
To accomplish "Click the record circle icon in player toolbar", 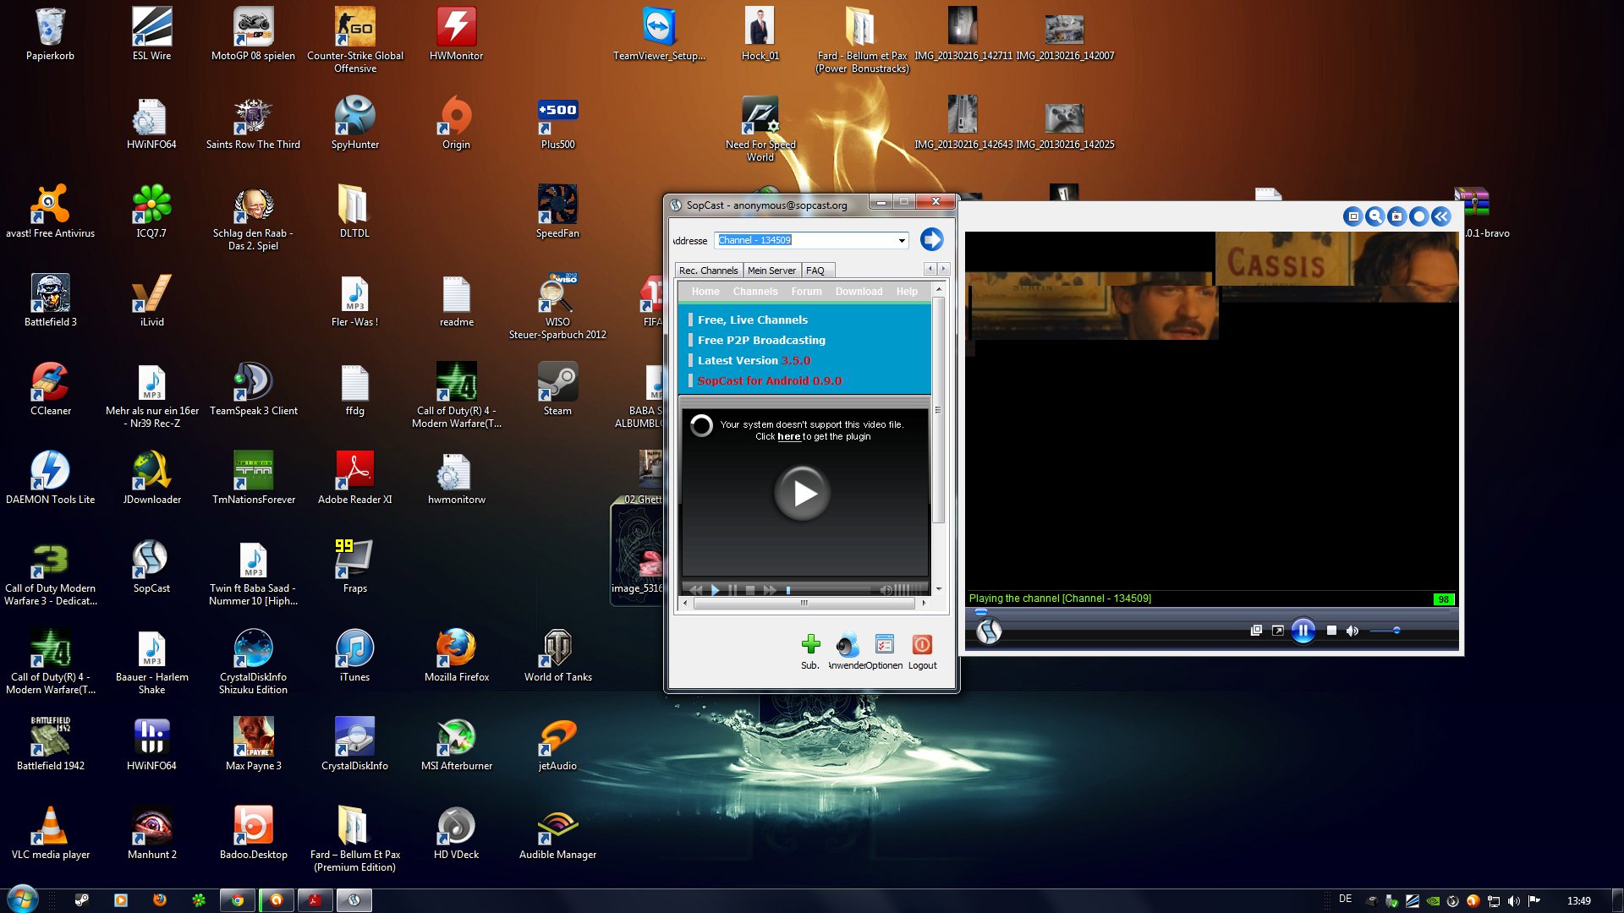I will (x=1419, y=217).
